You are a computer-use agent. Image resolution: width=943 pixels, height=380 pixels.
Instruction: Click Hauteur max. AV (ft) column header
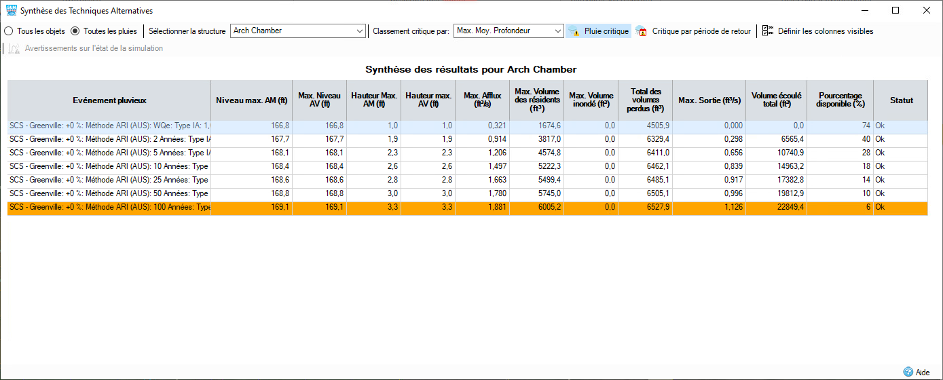[428, 100]
